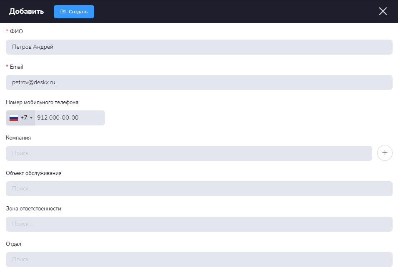Click the Russian flag icon
The image size is (398, 275).
click(14, 118)
